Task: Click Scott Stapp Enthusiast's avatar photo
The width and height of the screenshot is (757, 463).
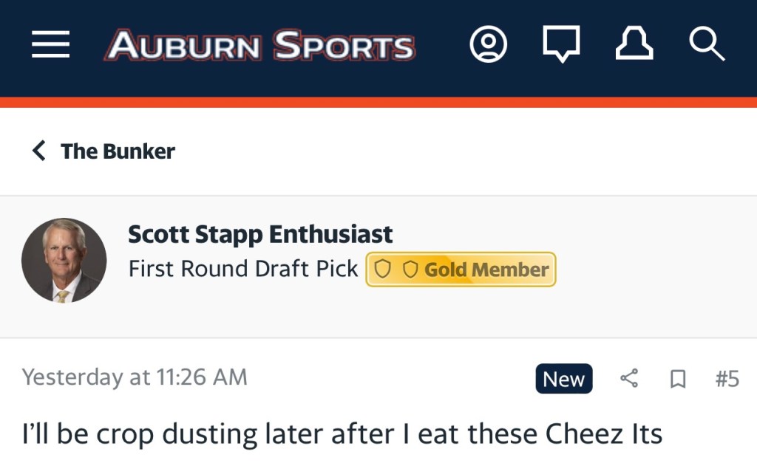Action: click(x=64, y=260)
